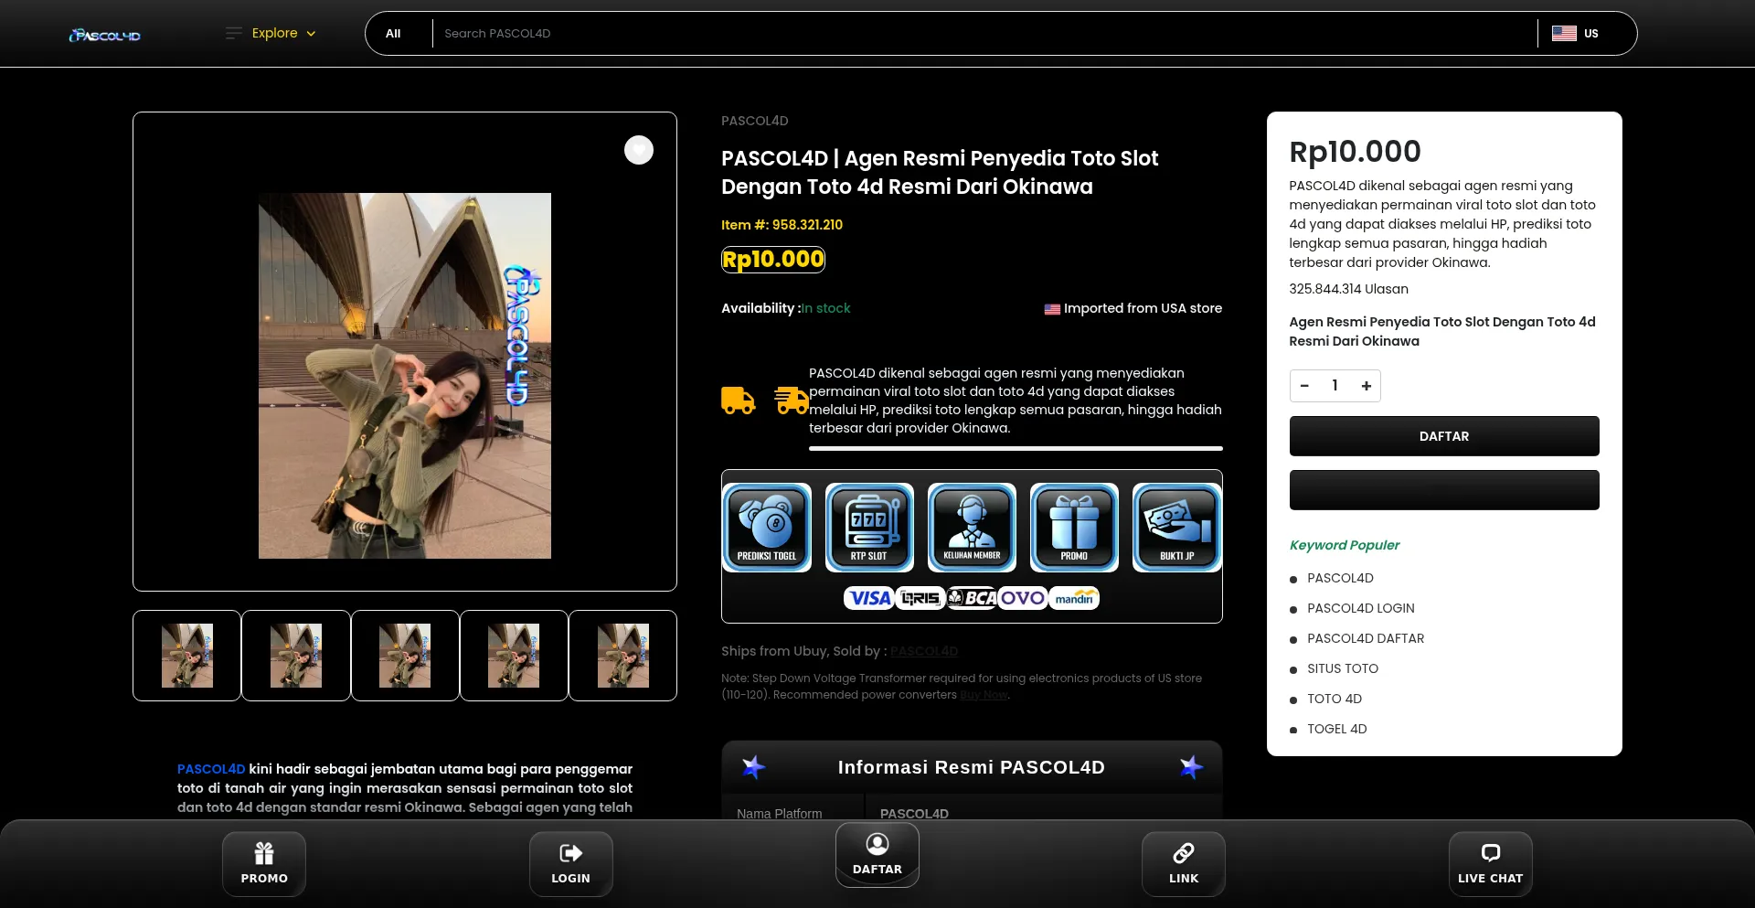Click the left star icon in Informasi header
The height and width of the screenshot is (908, 1755).
point(753,767)
